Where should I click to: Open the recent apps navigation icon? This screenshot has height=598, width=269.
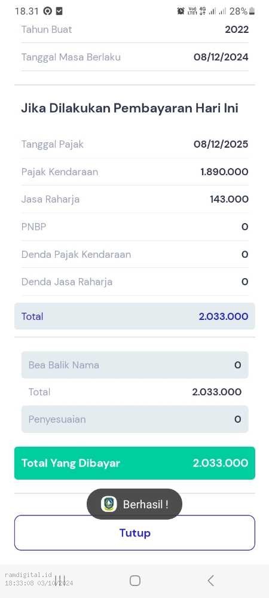point(60,581)
